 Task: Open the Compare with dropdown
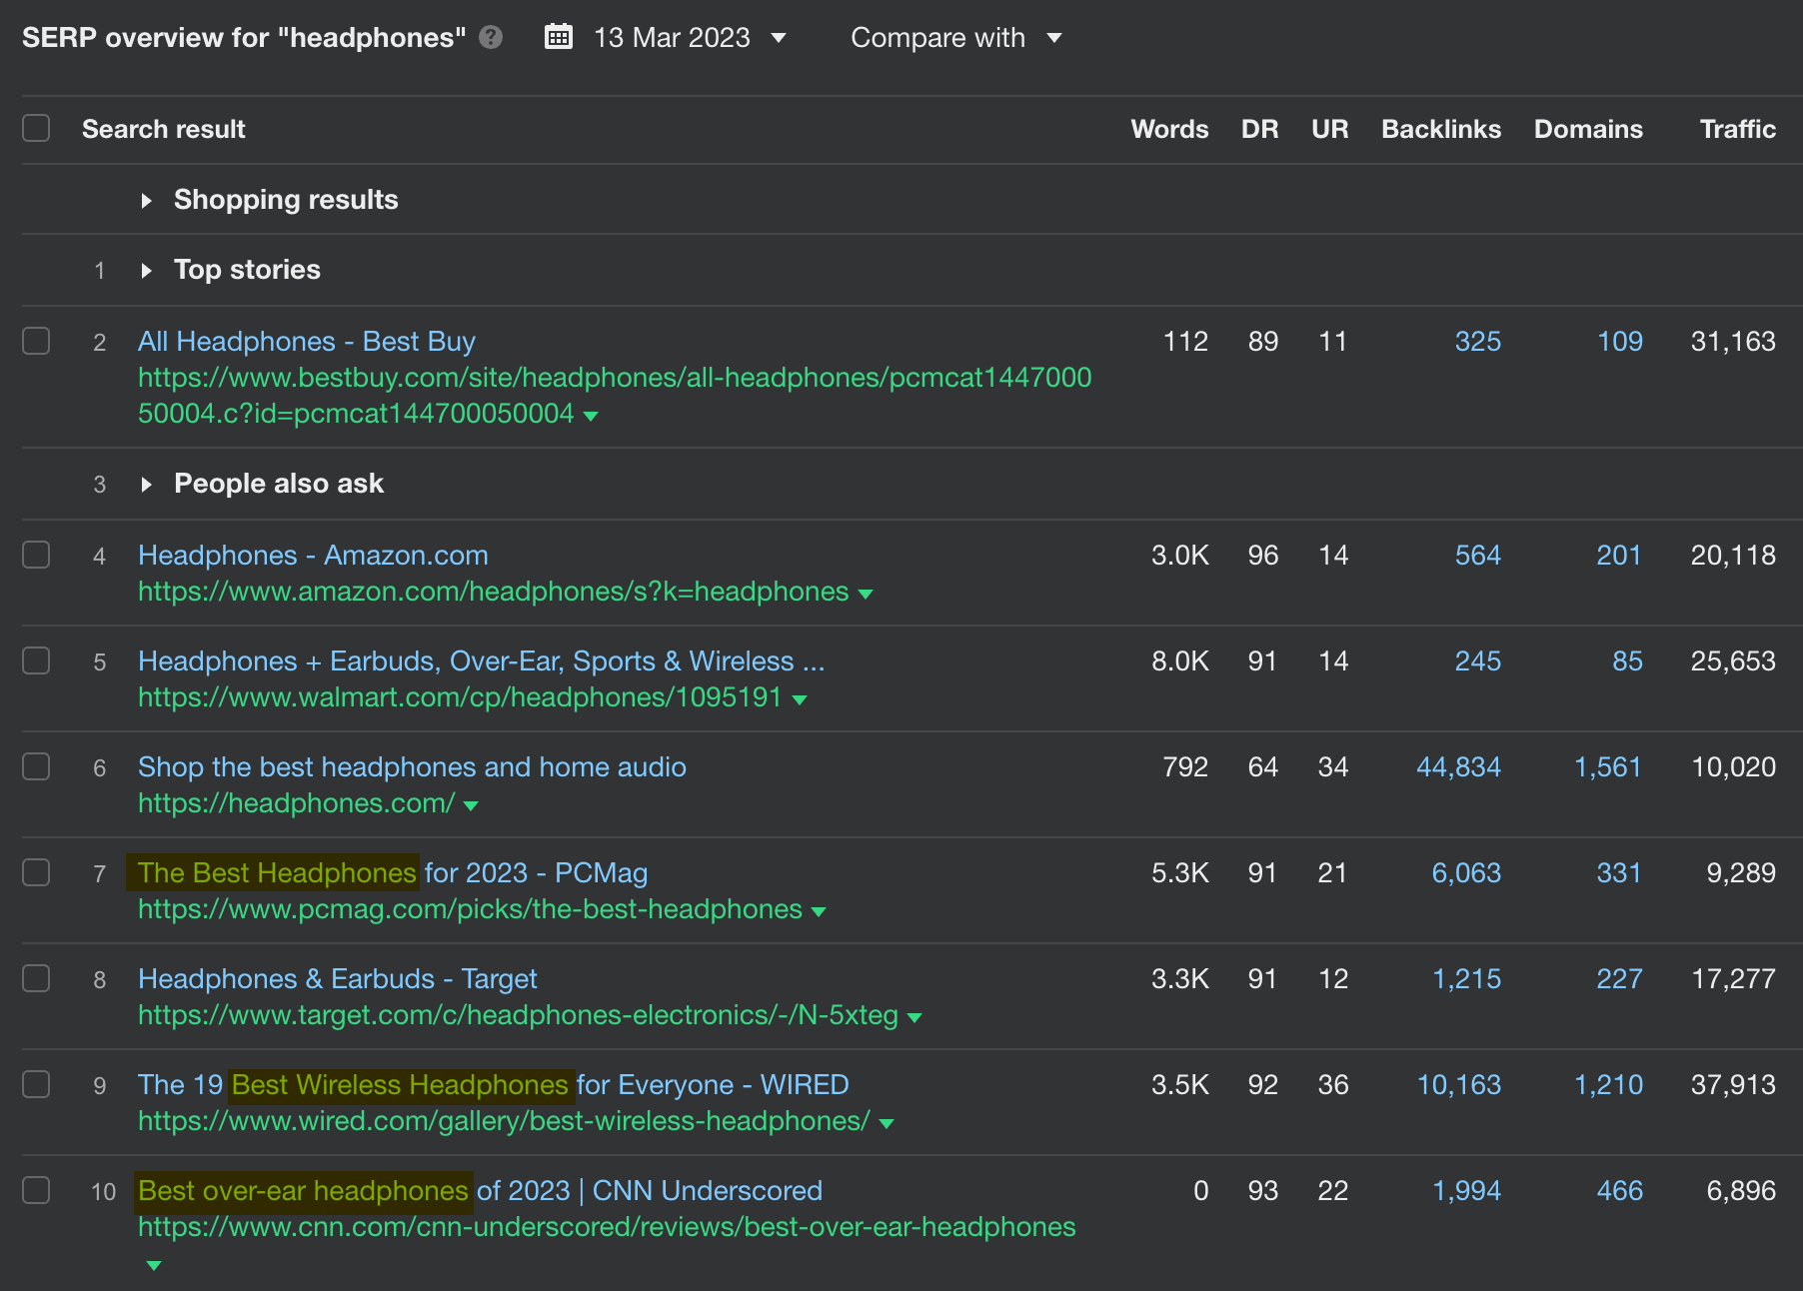pyautogui.click(x=1054, y=38)
